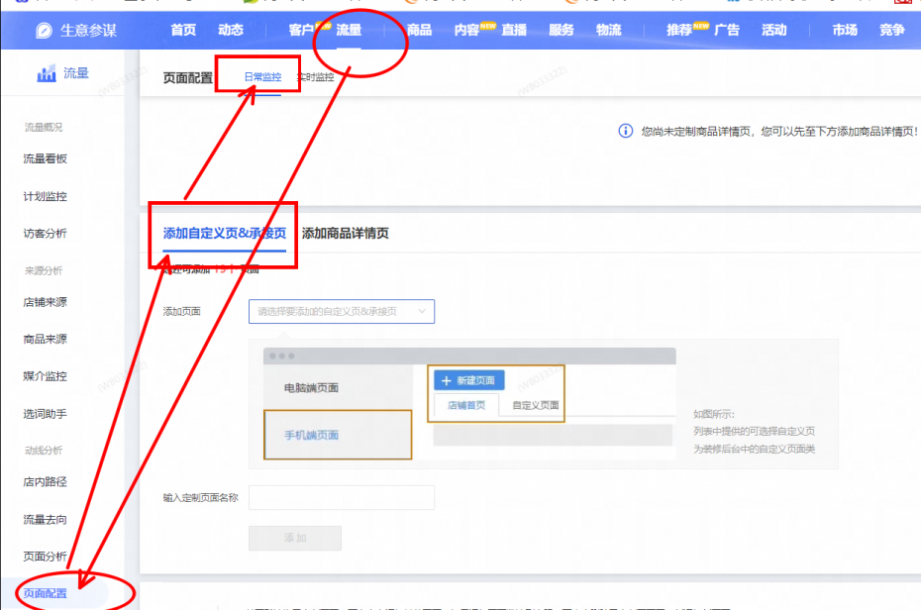Viewport: 921px width, 610px height.
Task: Open the 商品 top navigation item
Action: (x=419, y=30)
